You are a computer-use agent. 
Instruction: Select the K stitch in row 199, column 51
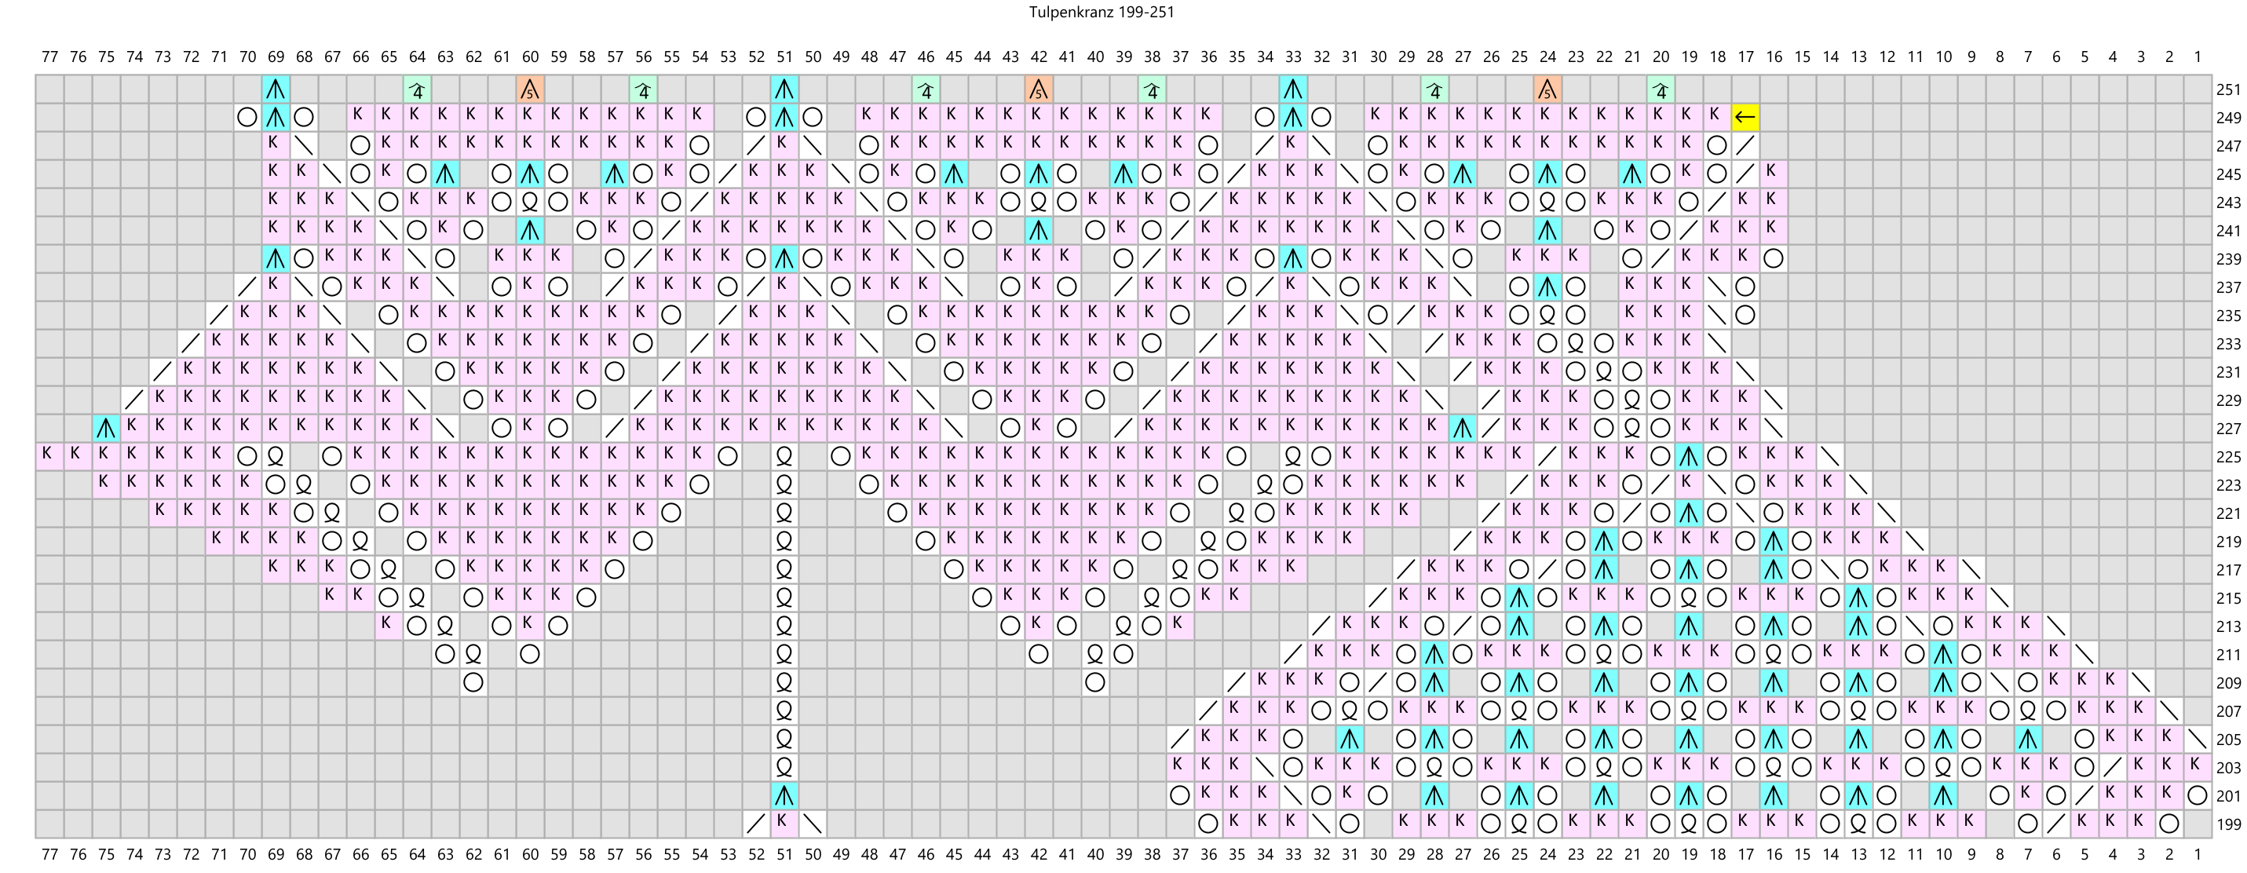(x=784, y=824)
